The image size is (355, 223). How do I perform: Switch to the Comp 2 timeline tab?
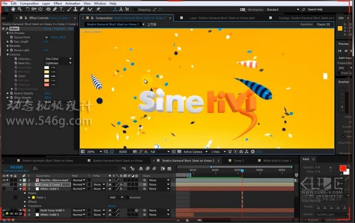pos(239,160)
